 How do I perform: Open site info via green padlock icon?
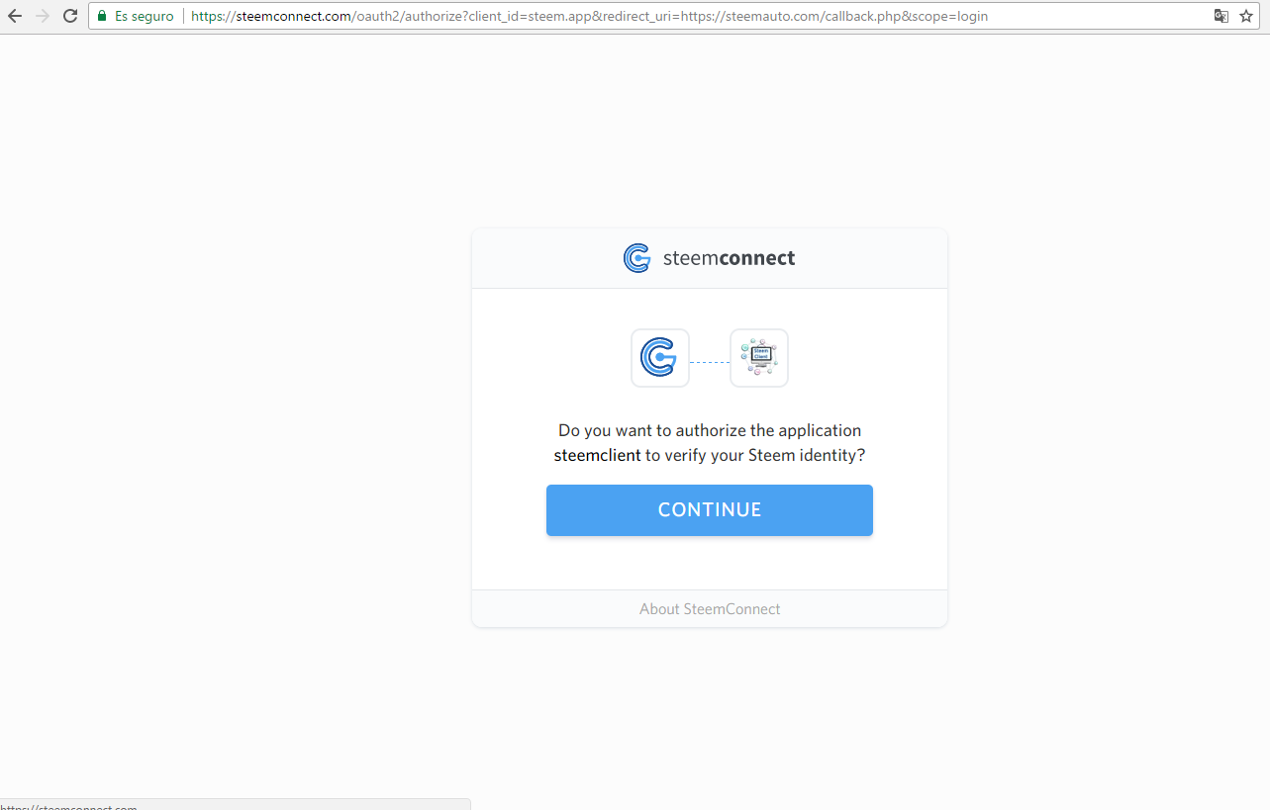coord(101,16)
